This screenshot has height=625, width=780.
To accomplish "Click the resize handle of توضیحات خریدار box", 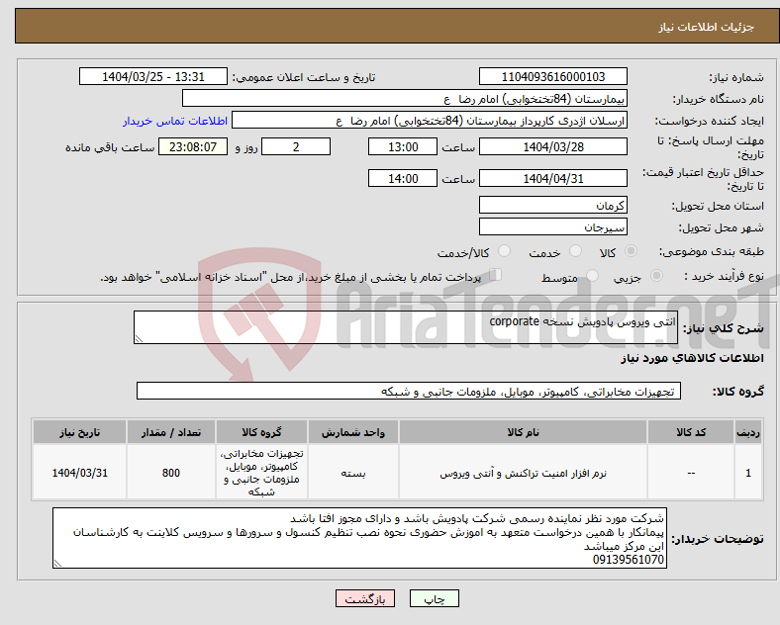I will pyautogui.click(x=57, y=564).
